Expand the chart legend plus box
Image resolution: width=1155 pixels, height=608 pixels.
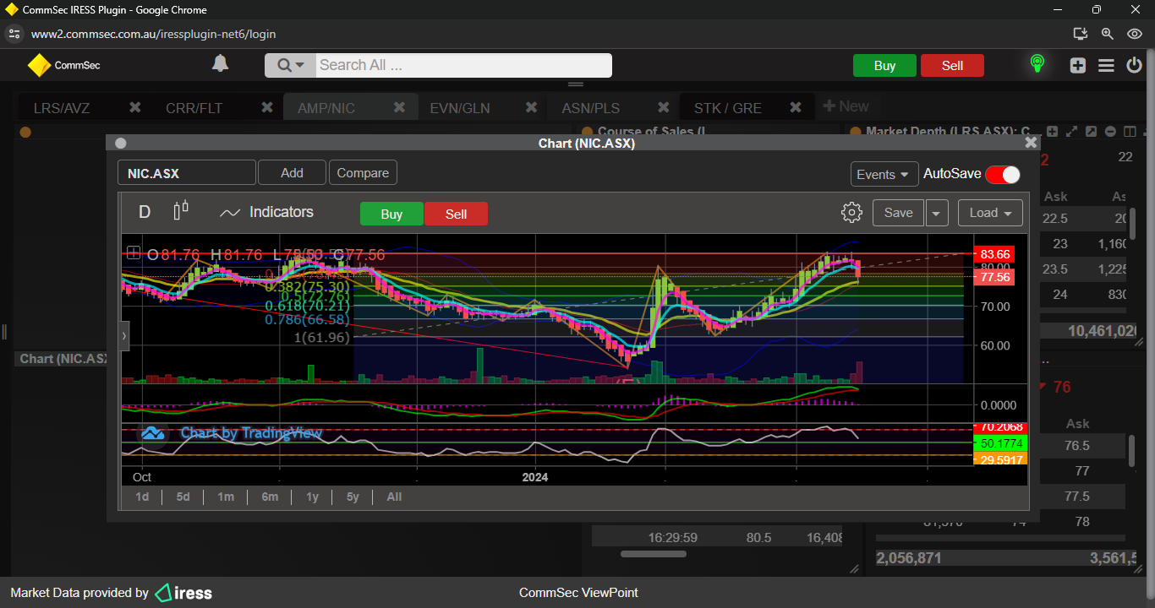pyautogui.click(x=134, y=252)
